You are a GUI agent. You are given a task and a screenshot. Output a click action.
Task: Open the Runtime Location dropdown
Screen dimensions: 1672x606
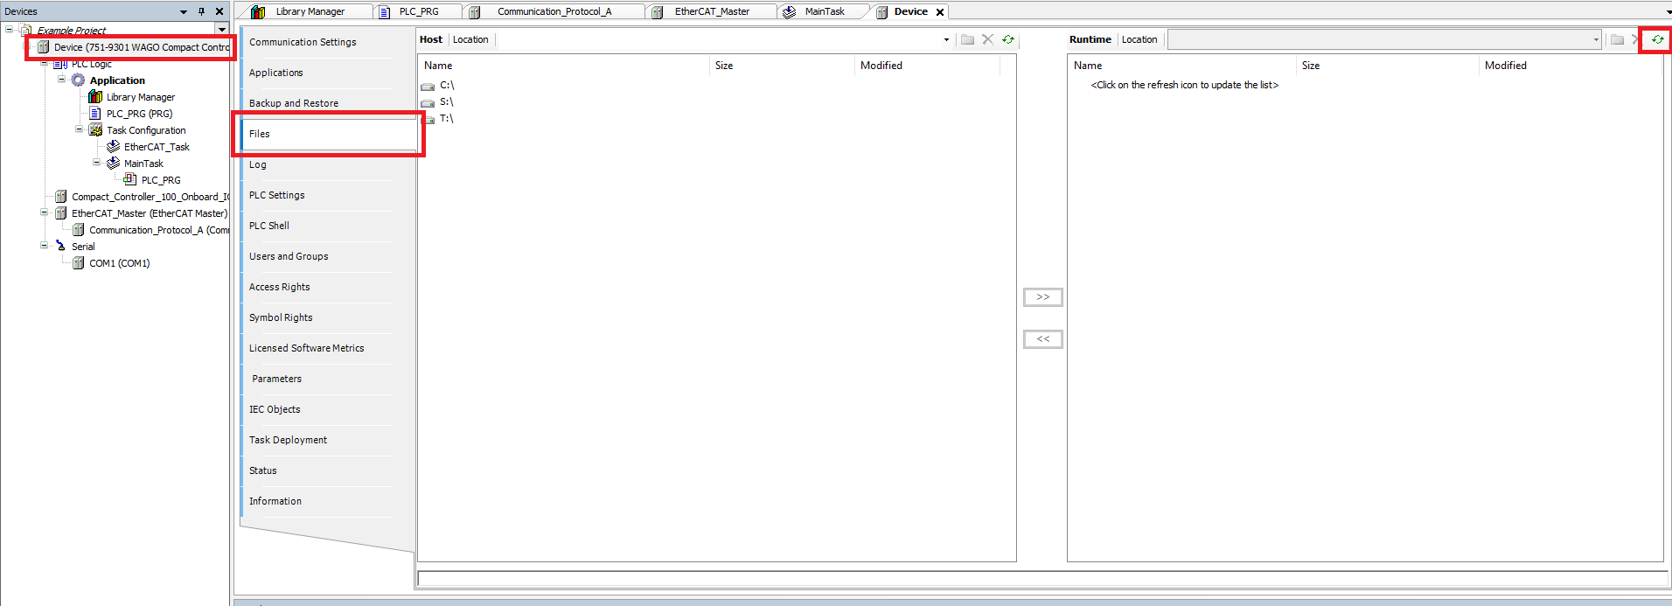point(1595,39)
